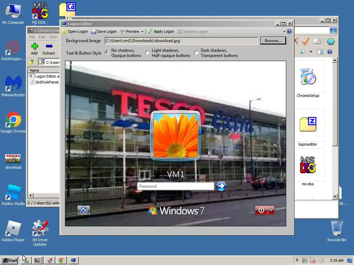Expand the toolbar overflow arrow beside help

[x=284, y=31]
